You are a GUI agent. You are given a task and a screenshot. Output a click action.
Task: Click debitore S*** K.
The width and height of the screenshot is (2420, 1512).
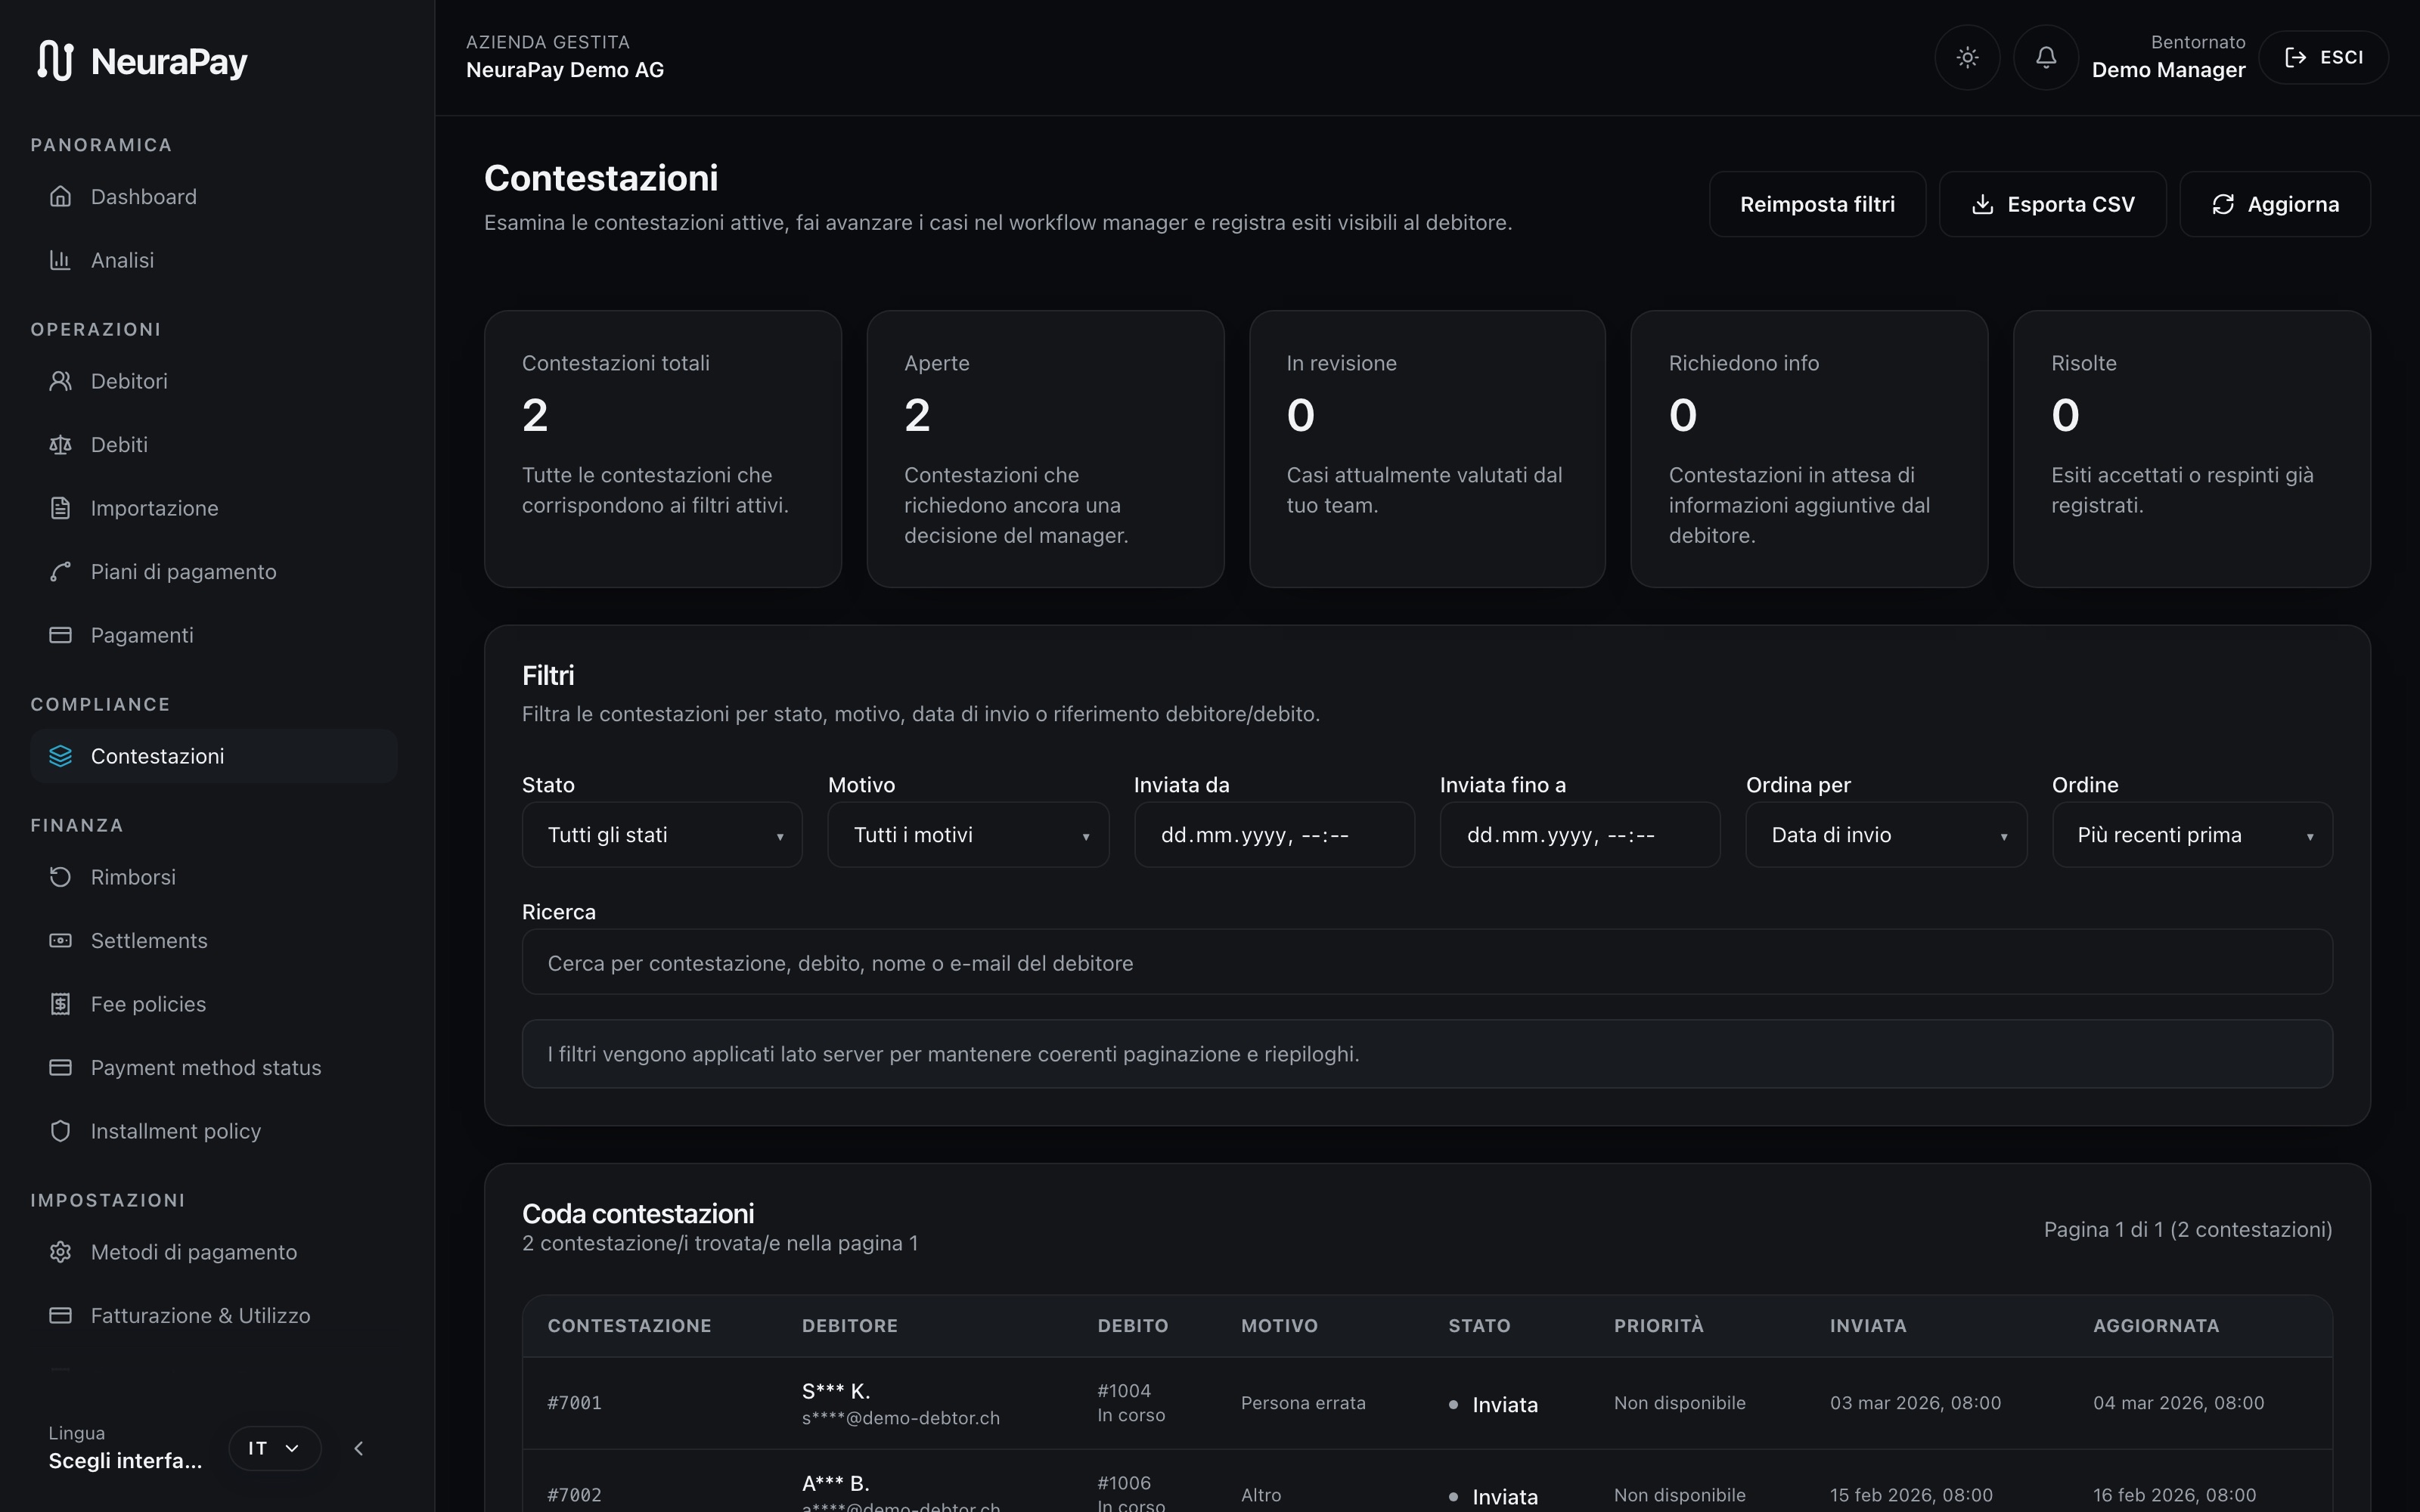pyautogui.click(x=836, y=1391)
